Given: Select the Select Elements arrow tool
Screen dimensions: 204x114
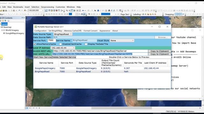Looking at the screenshot, I should (95, 10).
